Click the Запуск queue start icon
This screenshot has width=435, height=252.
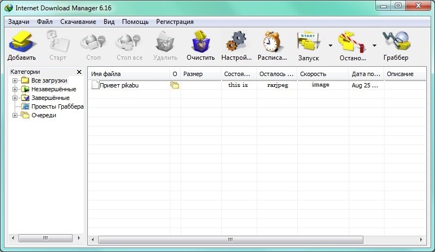(309, 42)
